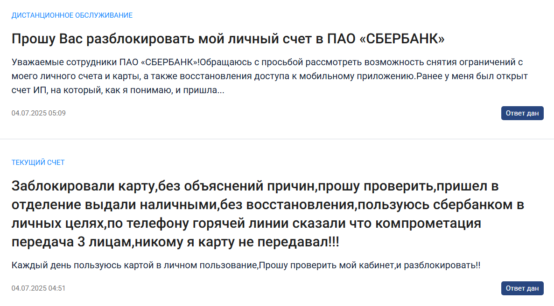Click the horizontal divider between the complaints
Viewport: 554px width, 306px height.
tap(277, 139)
